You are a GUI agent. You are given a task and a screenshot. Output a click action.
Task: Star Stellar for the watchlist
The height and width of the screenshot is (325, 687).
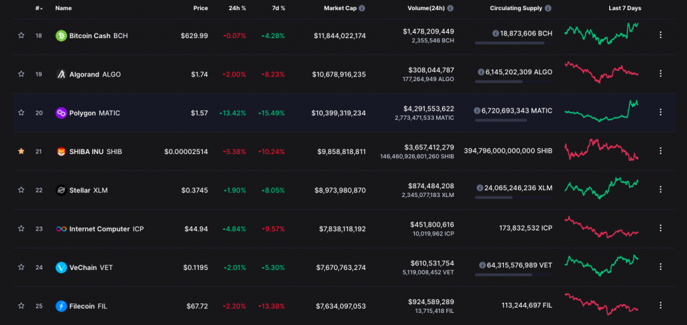point(21,190)
